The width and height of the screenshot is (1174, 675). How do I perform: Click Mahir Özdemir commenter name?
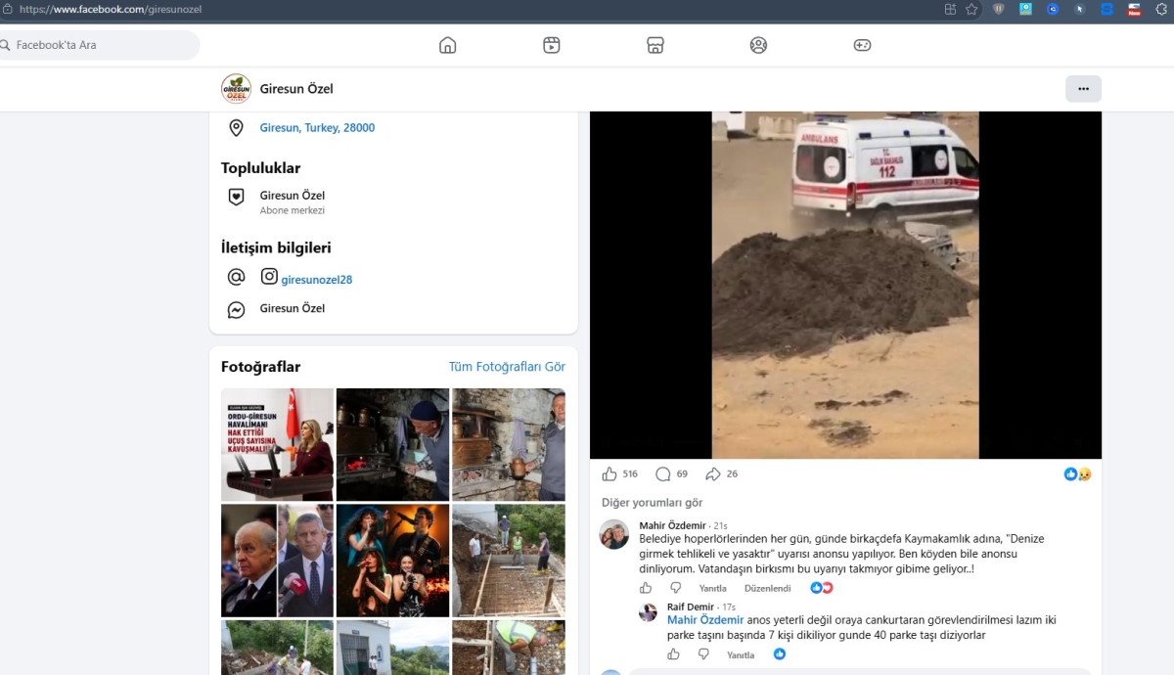pos(672,526)
